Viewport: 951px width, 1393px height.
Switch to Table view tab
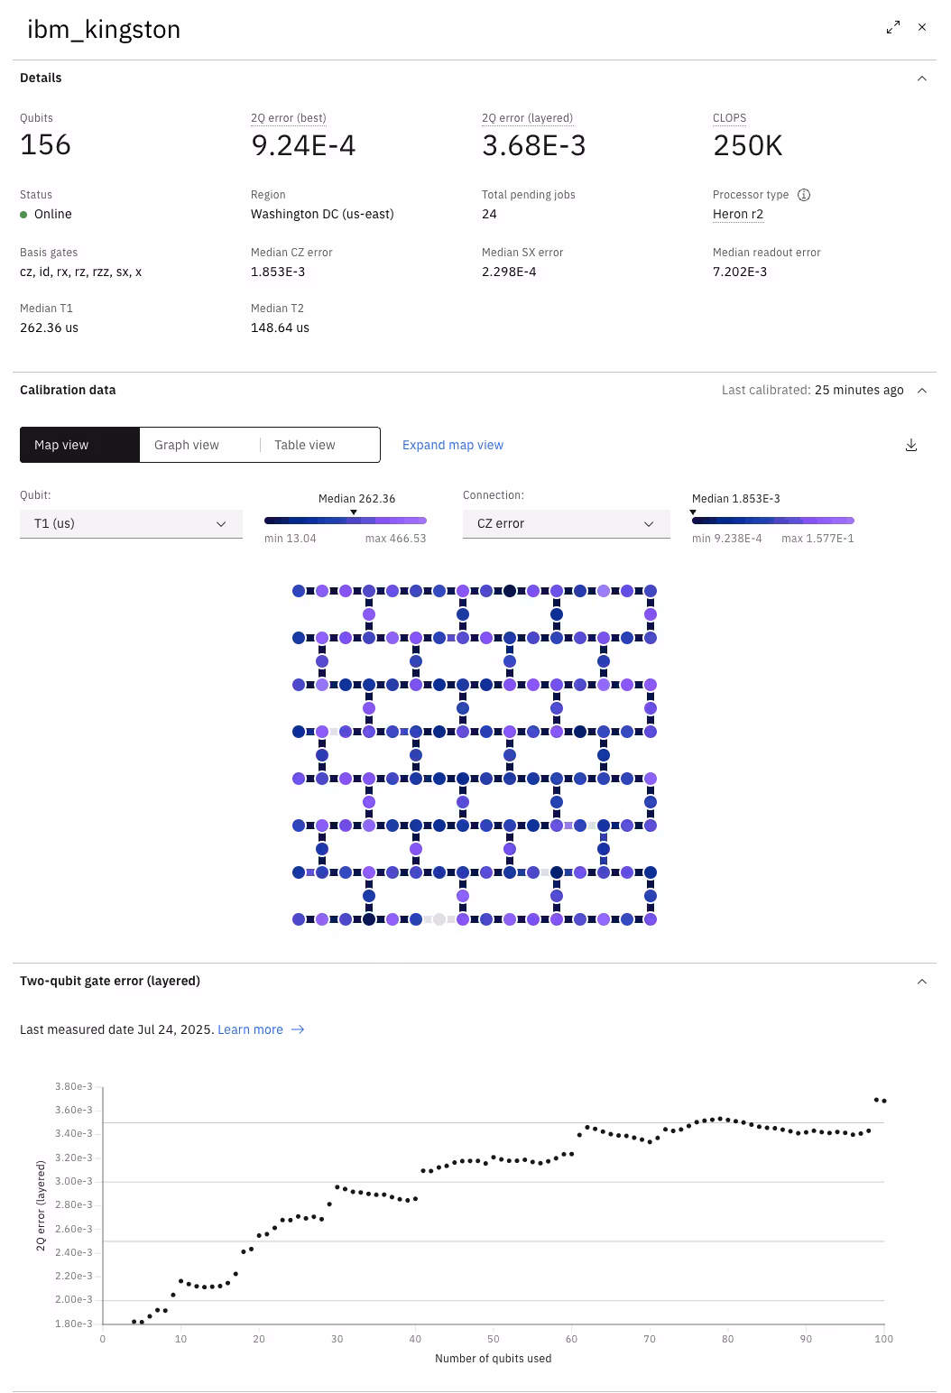[x=319, y=445]
